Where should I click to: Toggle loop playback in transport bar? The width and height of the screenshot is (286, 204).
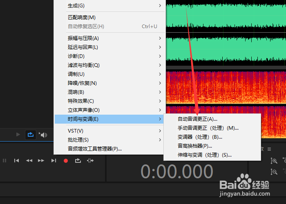coord(78,160)
